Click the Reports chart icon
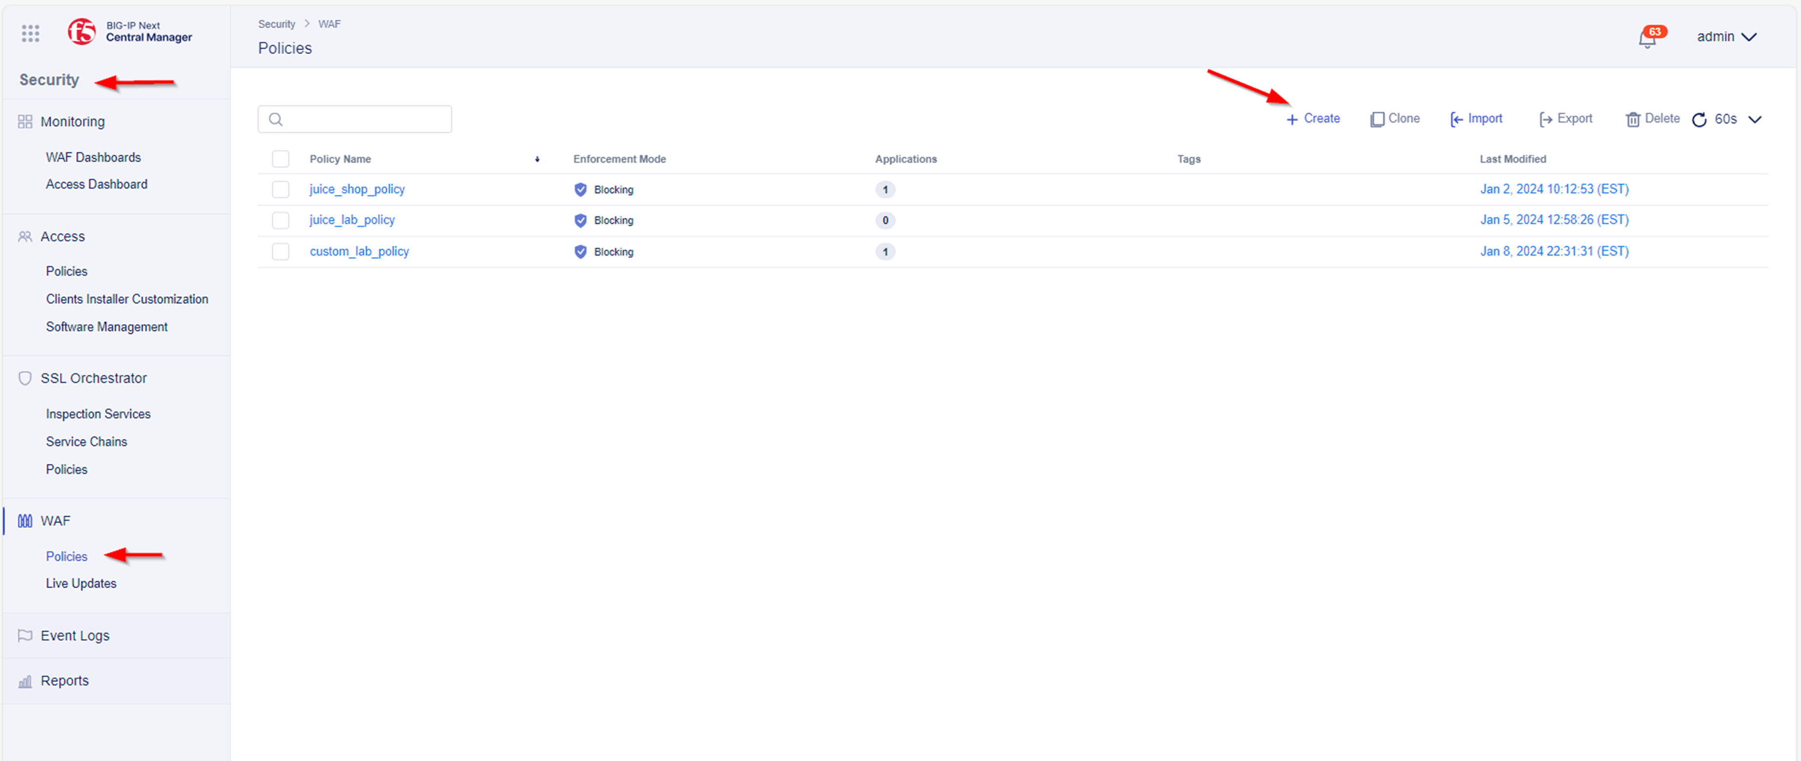1801x761 pixels. [x=25, y=681]
